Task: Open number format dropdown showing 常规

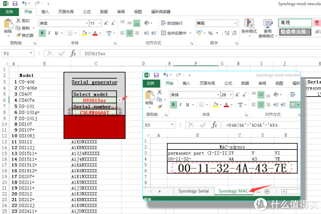Action: 235,23
